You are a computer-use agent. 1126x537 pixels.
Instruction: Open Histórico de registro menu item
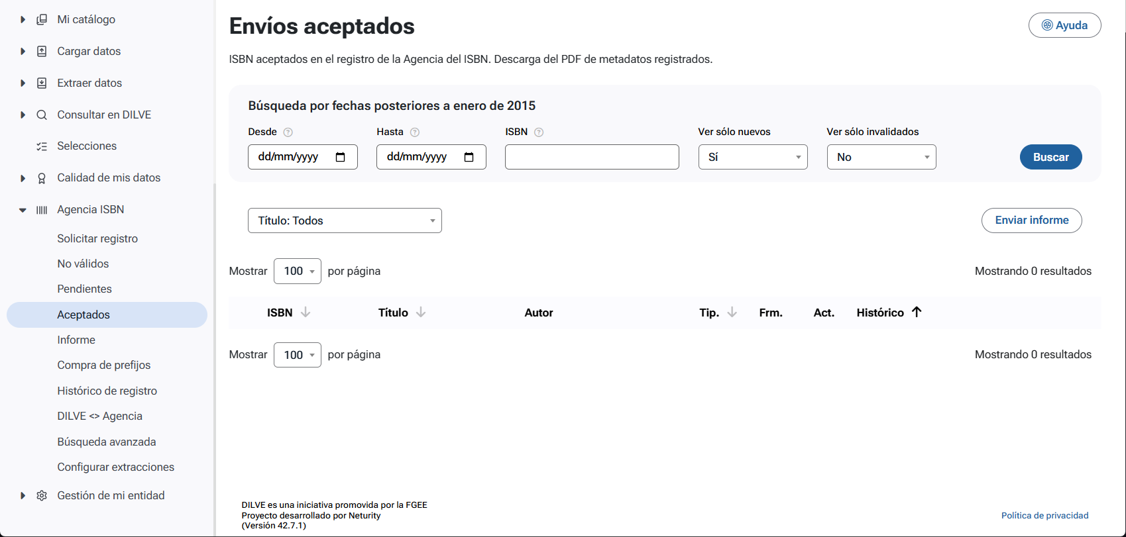click(107, 391)
